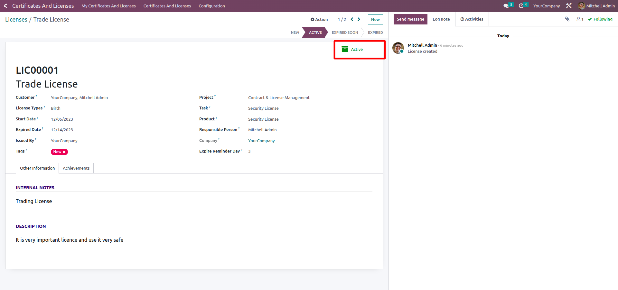
Task: Click the record pager 1 / 2
Action: coord(342,19)
